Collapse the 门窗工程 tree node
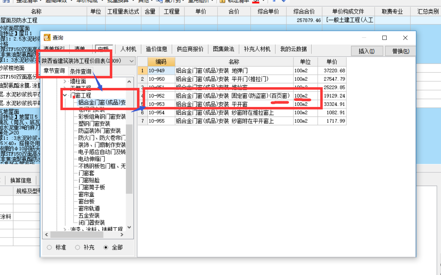The height and width of the screenshot is (275, 441). click(x=65, y=95)
